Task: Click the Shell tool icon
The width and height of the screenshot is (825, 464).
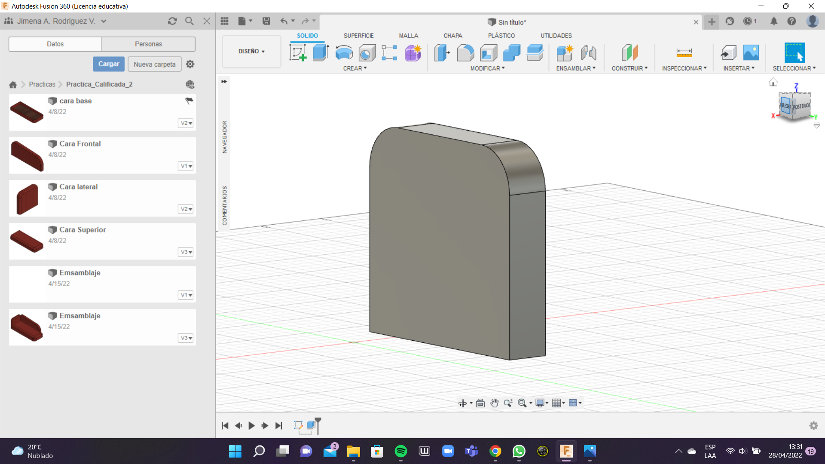Action: 489,53
